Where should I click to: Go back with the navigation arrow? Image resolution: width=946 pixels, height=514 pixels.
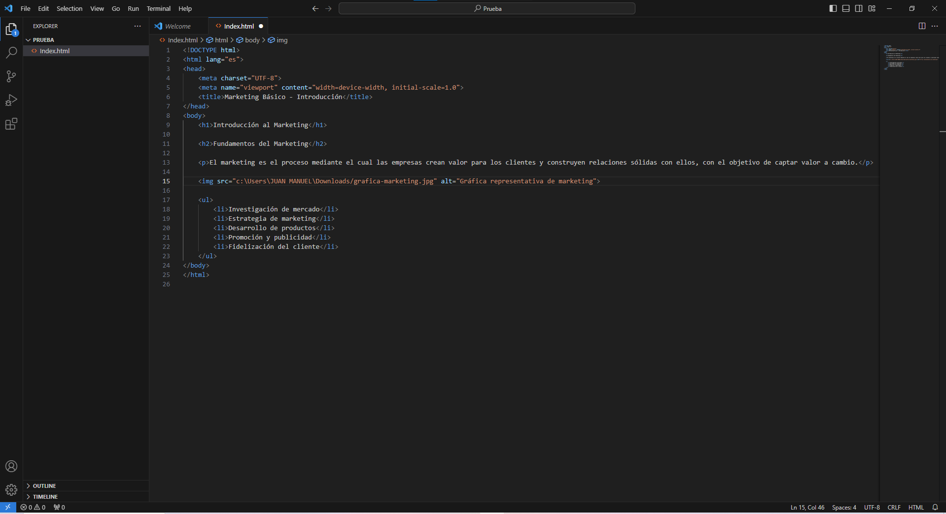click(315, 8)
